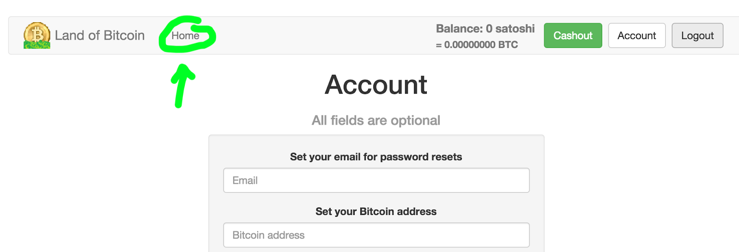Focus the Bitcoin address input field
The height and width of the screenshot is (252, 739).
tap(376, 235)
